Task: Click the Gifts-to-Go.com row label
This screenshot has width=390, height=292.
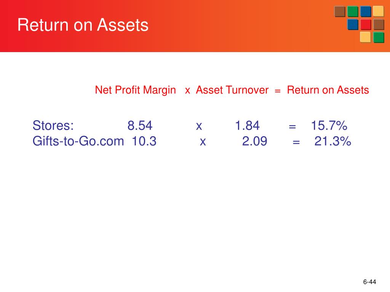Action: point(78,141)
